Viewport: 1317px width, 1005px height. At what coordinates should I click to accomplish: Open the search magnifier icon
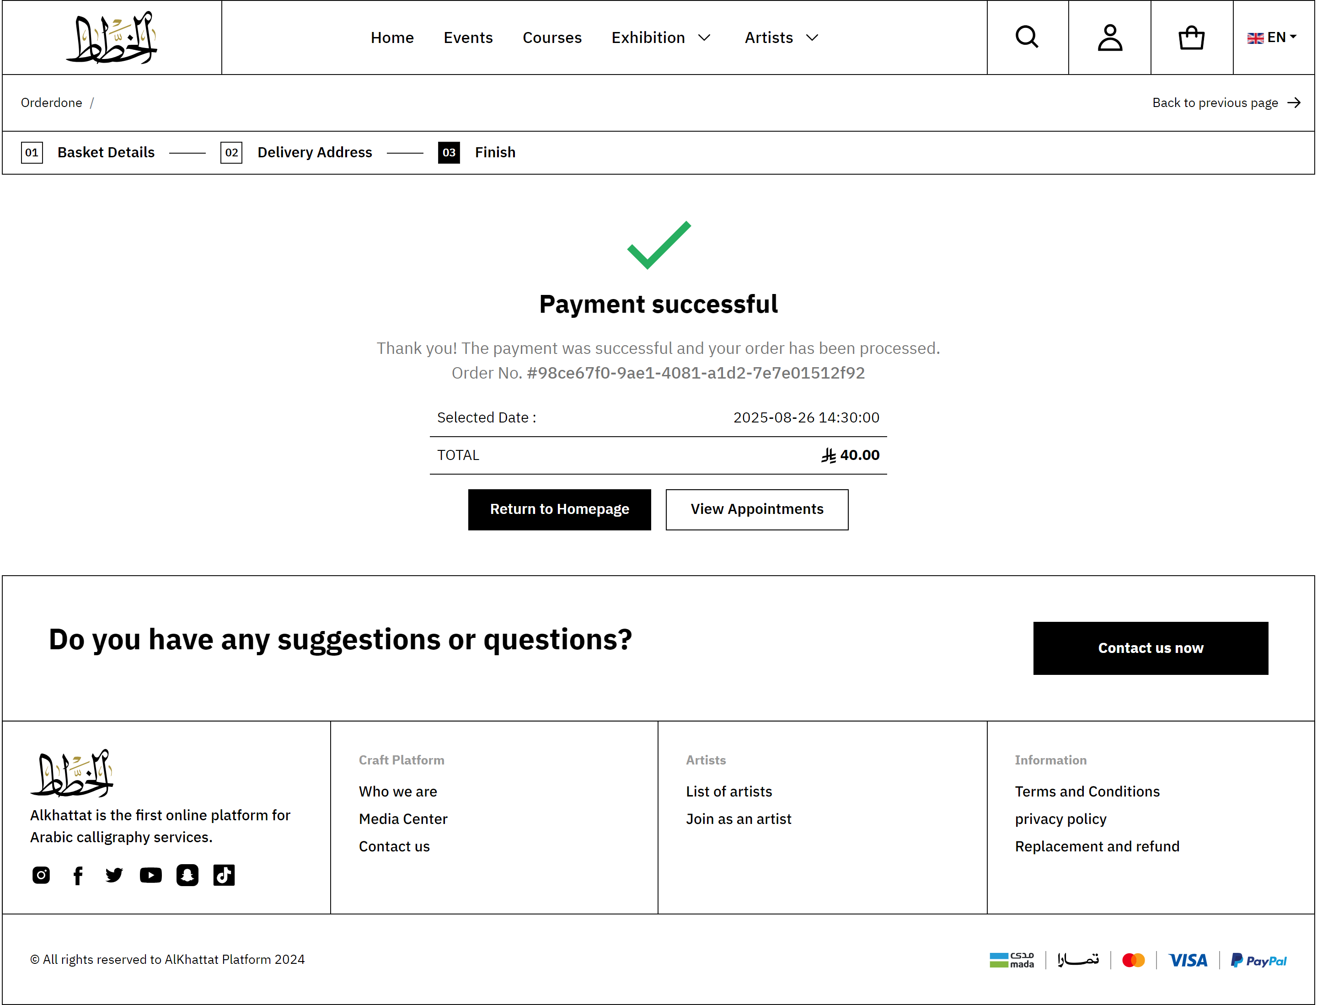pos(1027,37)
